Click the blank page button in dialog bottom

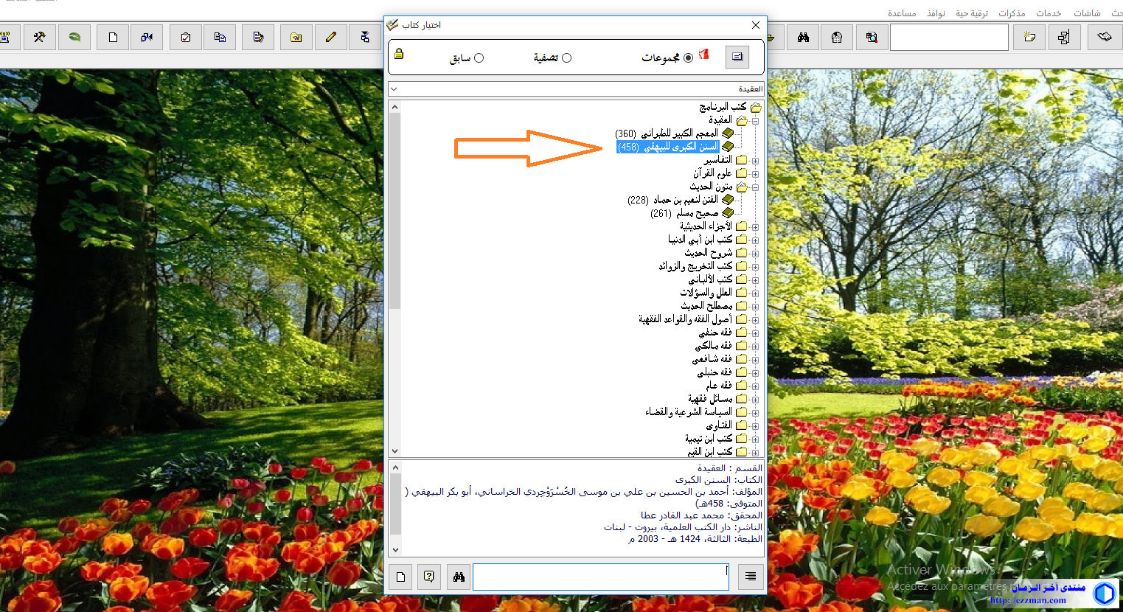tap(400, 577)
